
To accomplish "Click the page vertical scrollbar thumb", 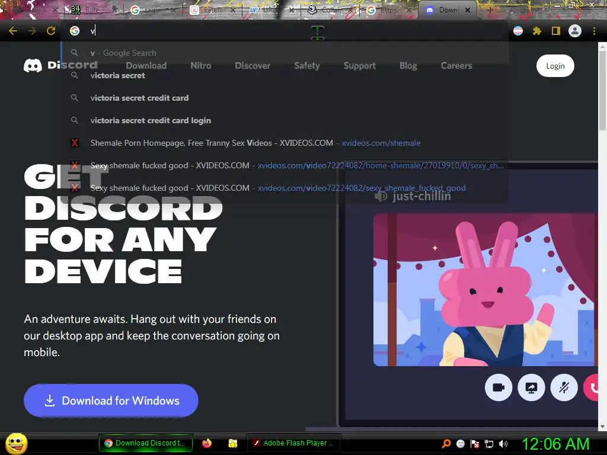I will (602, 91).
